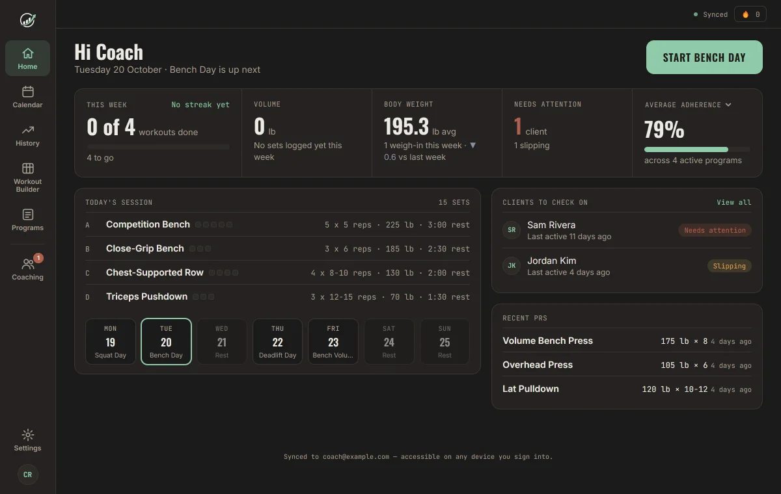Mark first set of Triceps Pushdown
The height and width of the screenshot is (494, 781).
(x=195, y=296)
